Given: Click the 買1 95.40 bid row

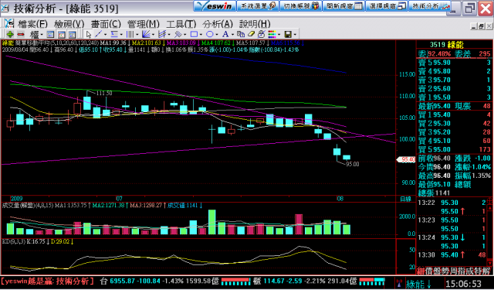Looking at the screenshot, I should tap(455, 115).
